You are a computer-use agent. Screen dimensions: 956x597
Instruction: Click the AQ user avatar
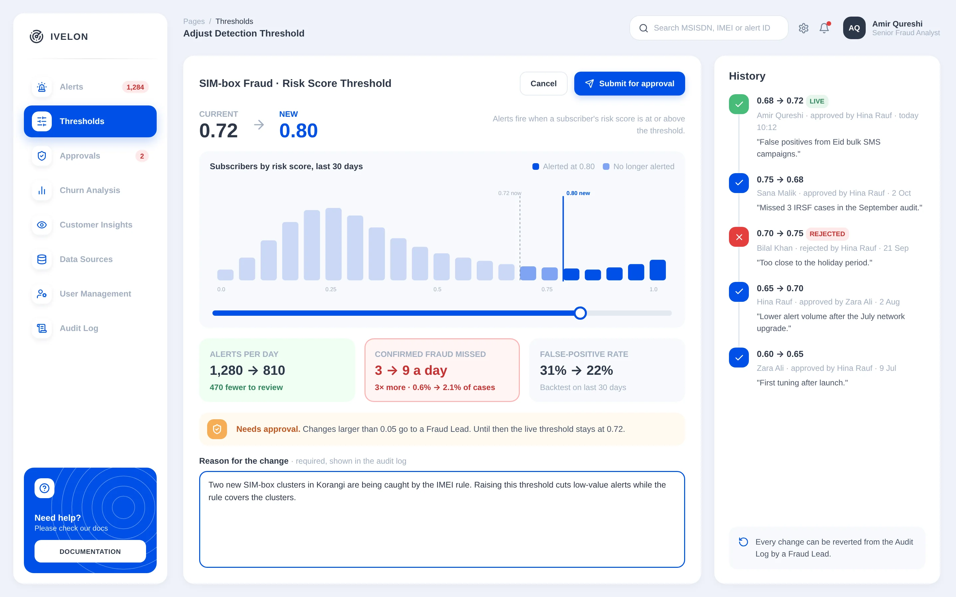[x=854, y=28]
